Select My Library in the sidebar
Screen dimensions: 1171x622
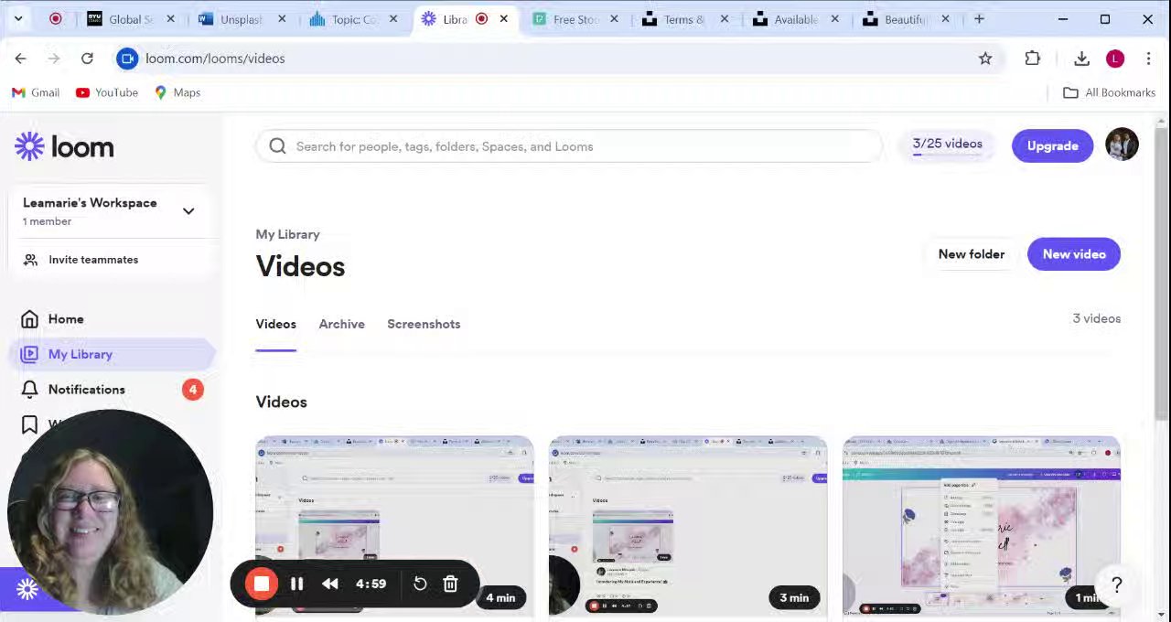pos(112,354)
